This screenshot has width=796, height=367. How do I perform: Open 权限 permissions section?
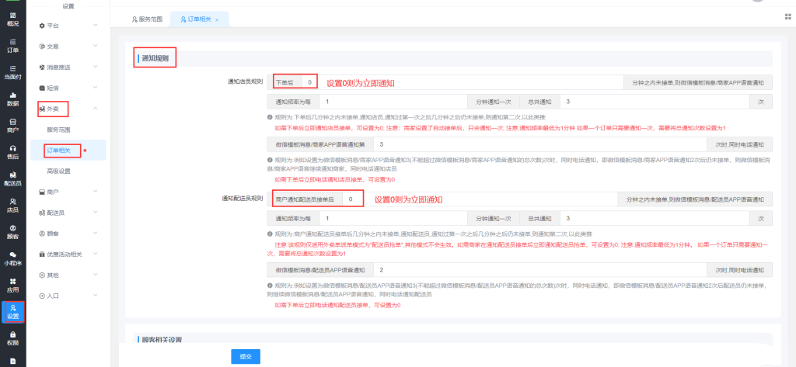[x=12, y=338]
